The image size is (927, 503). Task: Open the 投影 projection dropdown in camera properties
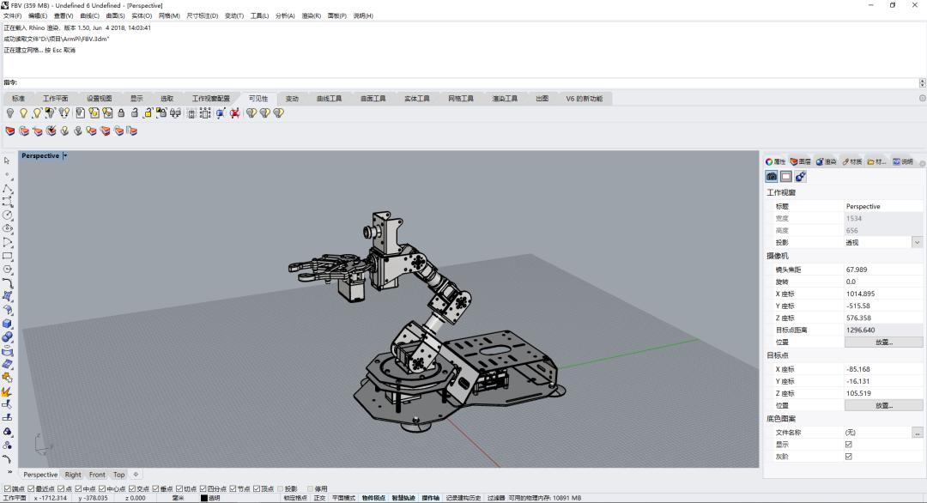(917, 241)
